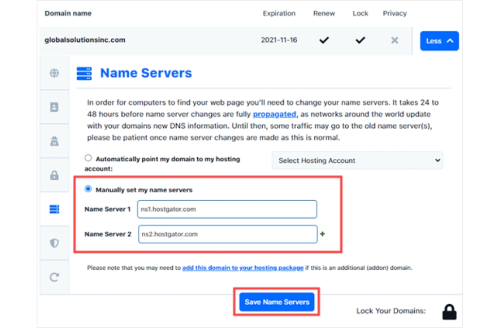Click the Lock Your Domains label
The height and width of the screenshot is (328, 492).
tap(391, 311)
